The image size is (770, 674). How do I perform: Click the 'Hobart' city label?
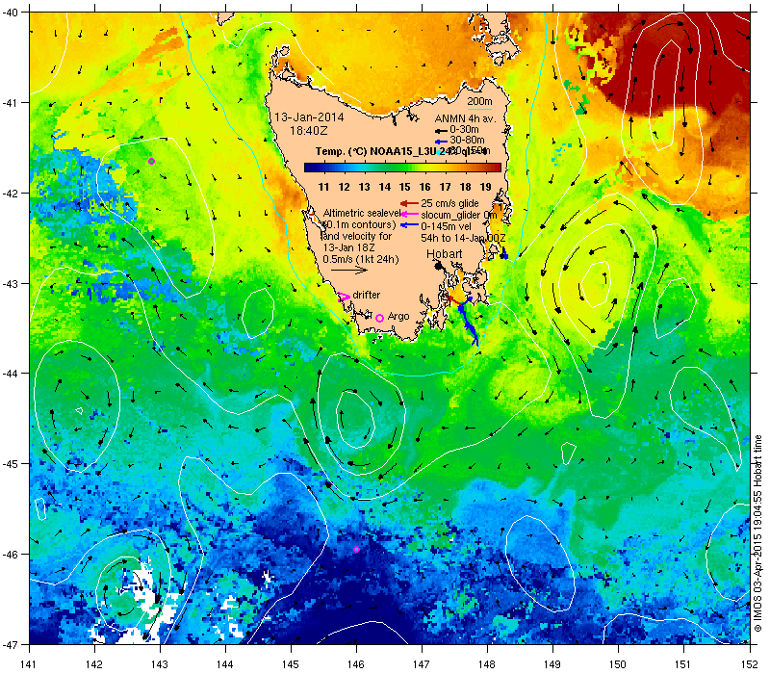point(445,253)
